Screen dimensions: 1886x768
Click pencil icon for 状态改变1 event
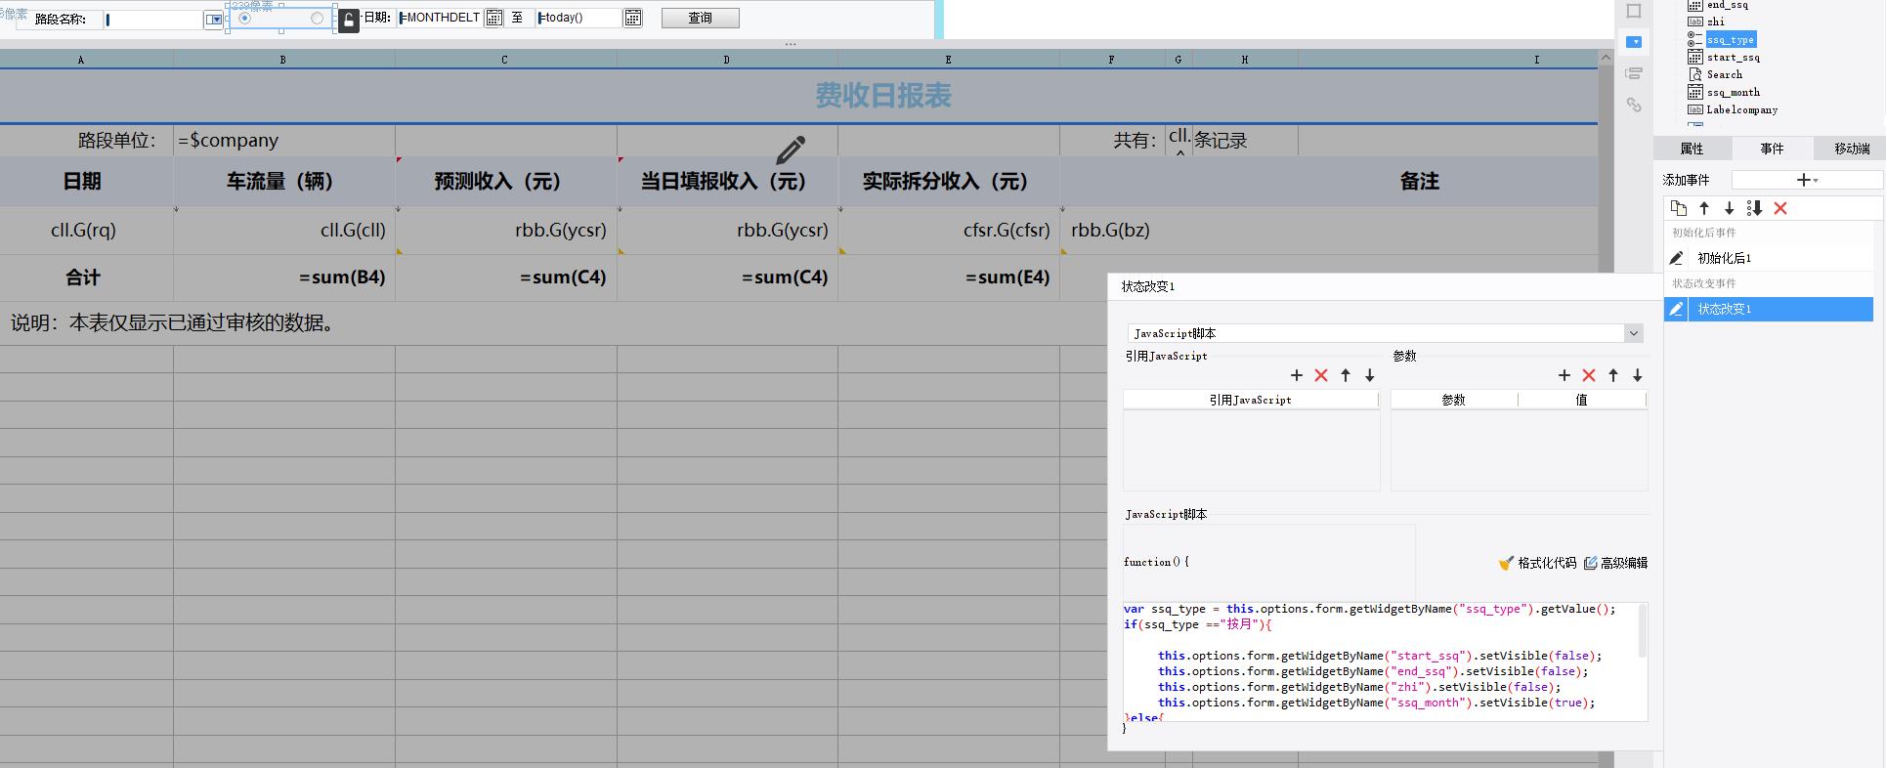click(x=1676, y=309)
